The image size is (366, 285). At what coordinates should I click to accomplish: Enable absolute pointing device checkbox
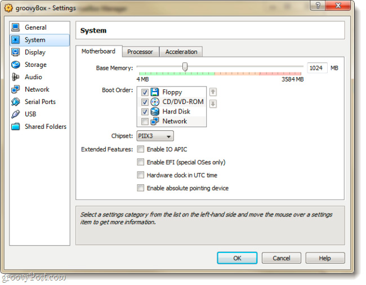pyautogui.click(x=141, y=188)
